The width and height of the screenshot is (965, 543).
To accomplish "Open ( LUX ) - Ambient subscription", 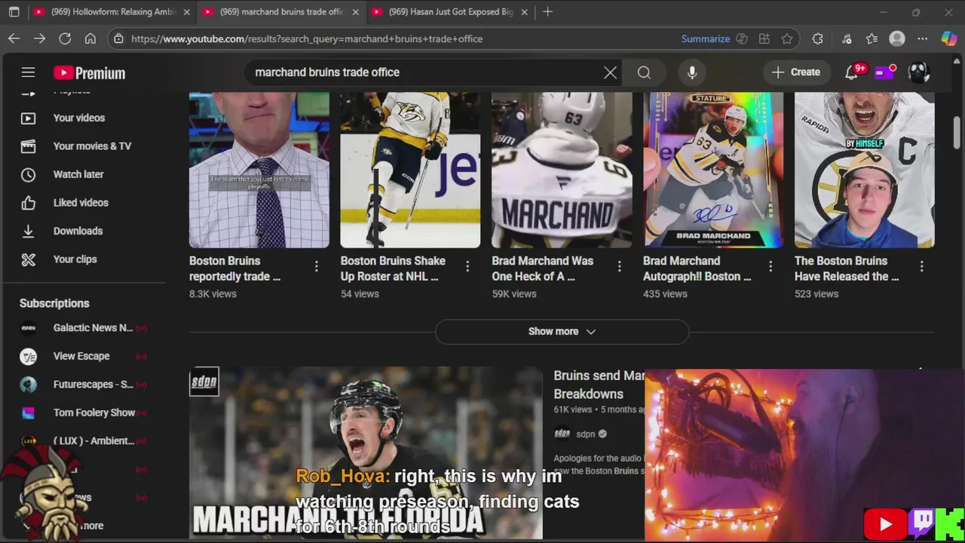I will (x=83, y=441).
